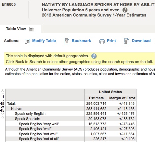Viewport: 155px width, 142px height.
Task: Open the Table View tab
Action: click(21, 29)
